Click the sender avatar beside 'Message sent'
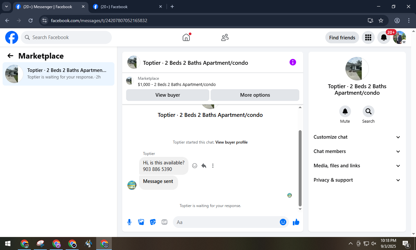 [x=132, y=185]
